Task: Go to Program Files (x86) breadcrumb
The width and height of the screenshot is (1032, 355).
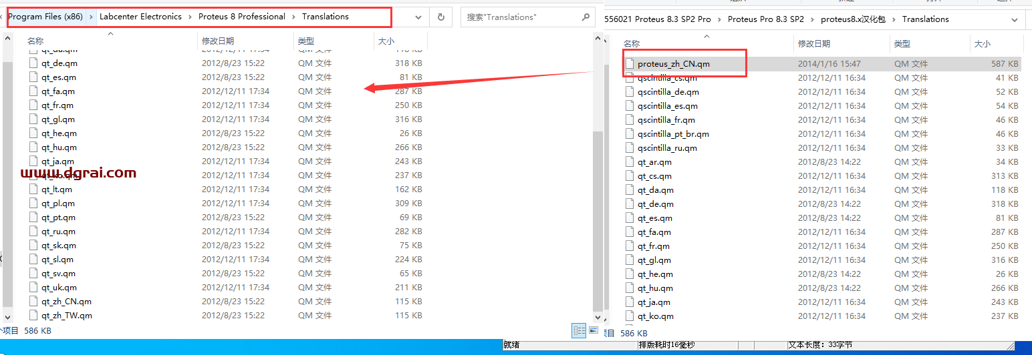Action: pyautogui.click(x=45, y=17)
